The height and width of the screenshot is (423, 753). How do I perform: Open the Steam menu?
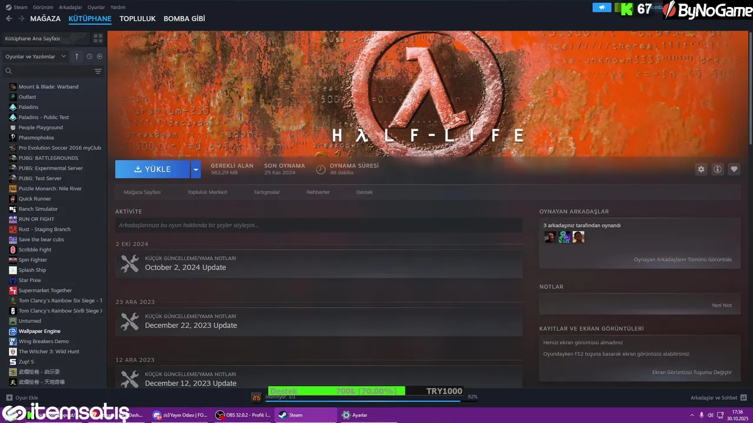pyautogui.click(x=17, y=7)
